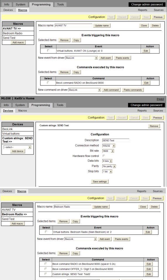Copy selected events in AVANT TV macro
Viewport: 167px width, 280px height.
[x=76, y=40]
